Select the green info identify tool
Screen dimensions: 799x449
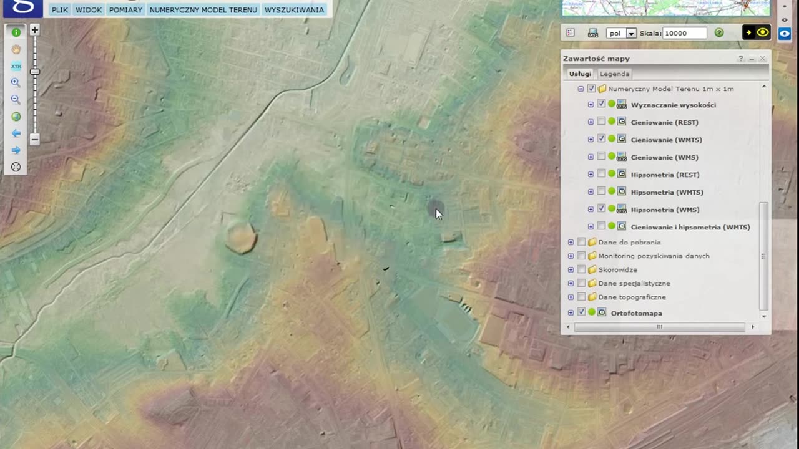16,32
